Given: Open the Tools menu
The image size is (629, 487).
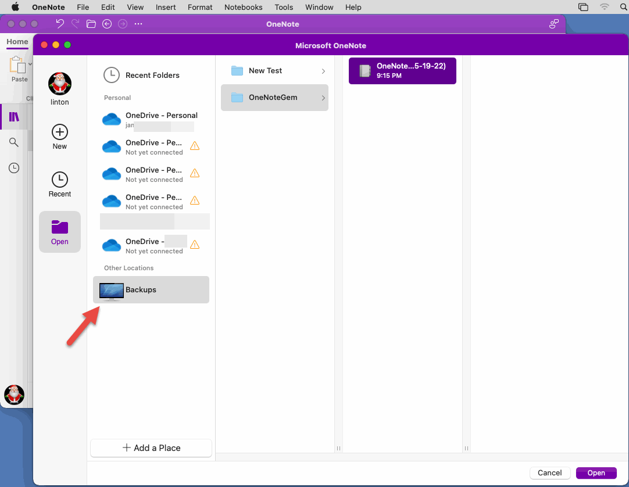Looking at the screenshot, I should point(284,7).
